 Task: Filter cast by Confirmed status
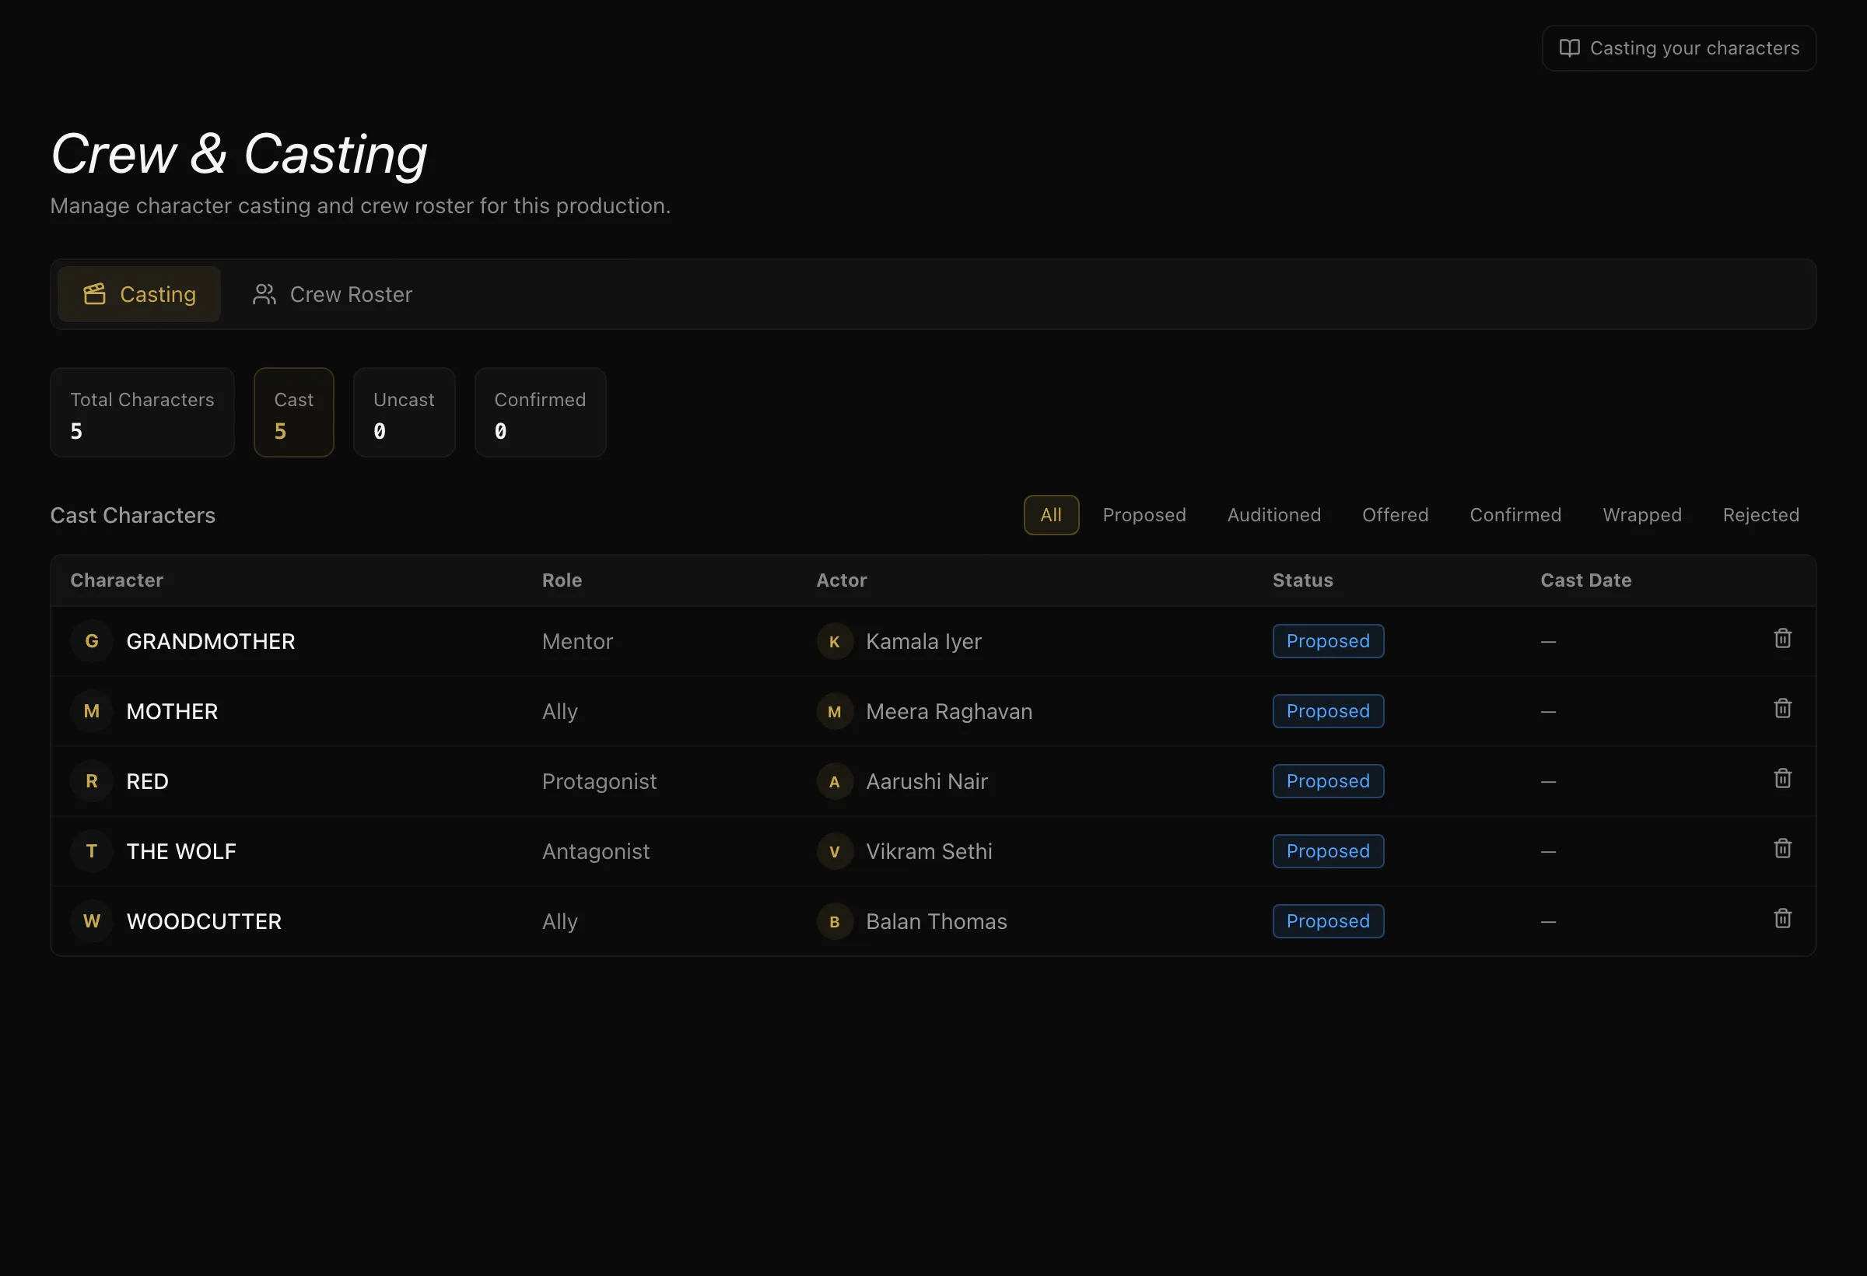1516,515
